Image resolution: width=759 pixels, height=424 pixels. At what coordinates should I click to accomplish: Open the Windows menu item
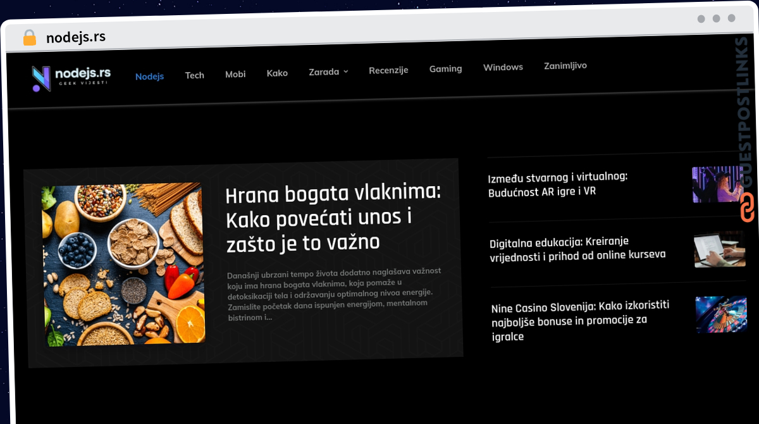click(503, 67)
